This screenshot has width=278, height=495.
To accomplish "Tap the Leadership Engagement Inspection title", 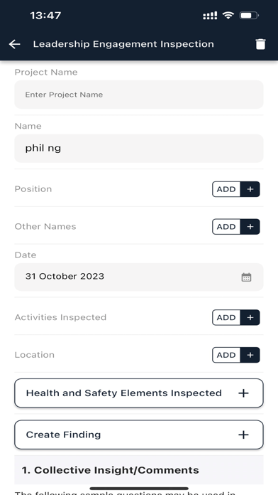I will click(123, 44).
